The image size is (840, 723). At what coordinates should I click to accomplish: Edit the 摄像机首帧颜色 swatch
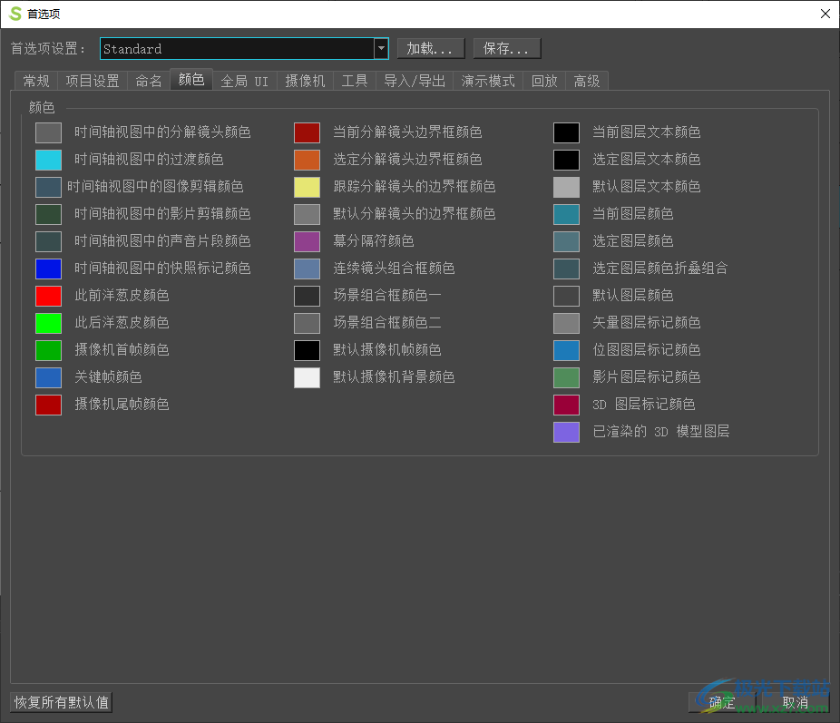pyautogui.click(x=48, y=350)
